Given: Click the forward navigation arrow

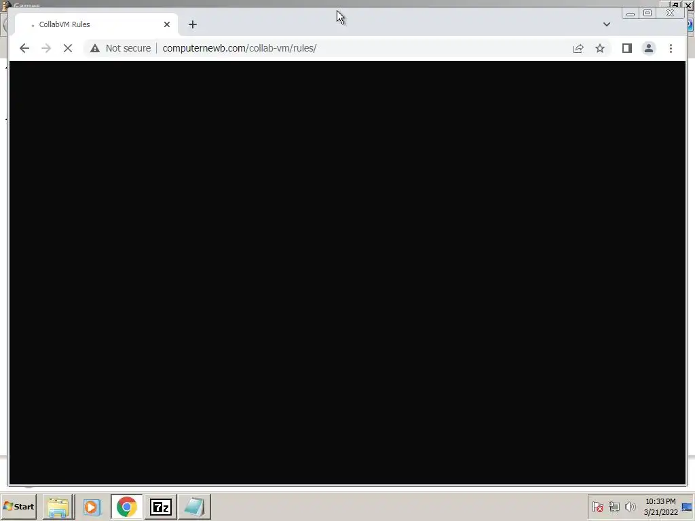Looking at the screenshot, I should 46,48.
